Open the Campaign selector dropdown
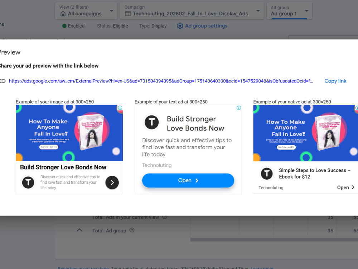The width and height of the screenshot is (358, 269). coord(192,11)
